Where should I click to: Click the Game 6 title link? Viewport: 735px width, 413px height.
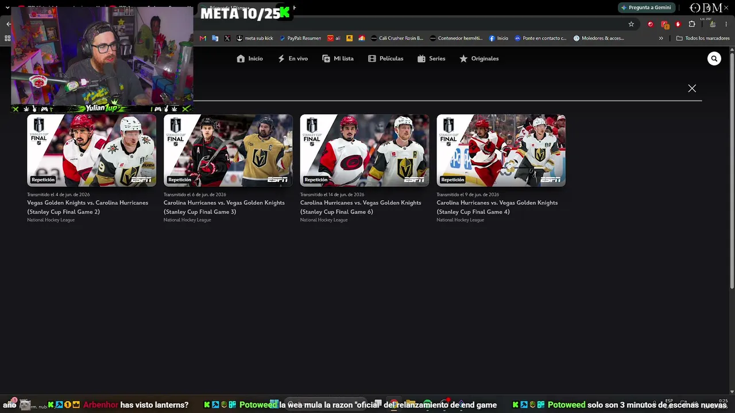[361, 207]
